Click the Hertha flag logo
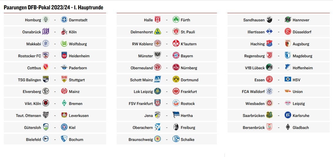 pos(176,115)
